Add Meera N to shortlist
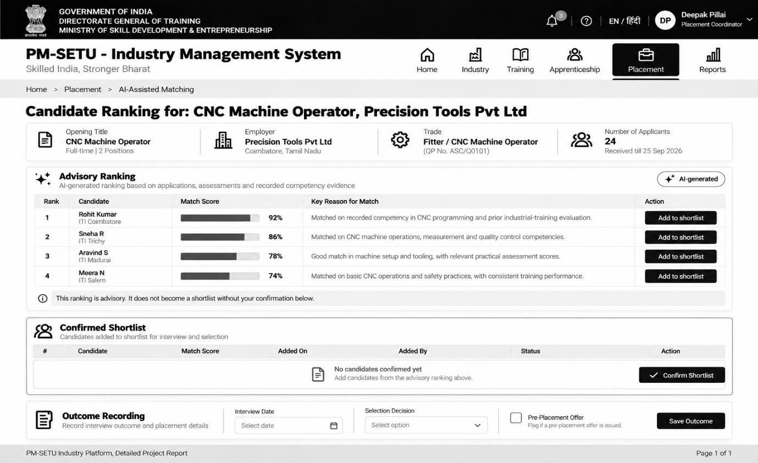Image resolution: width=758 pixels, height=463 pixels. click(680, 276)
